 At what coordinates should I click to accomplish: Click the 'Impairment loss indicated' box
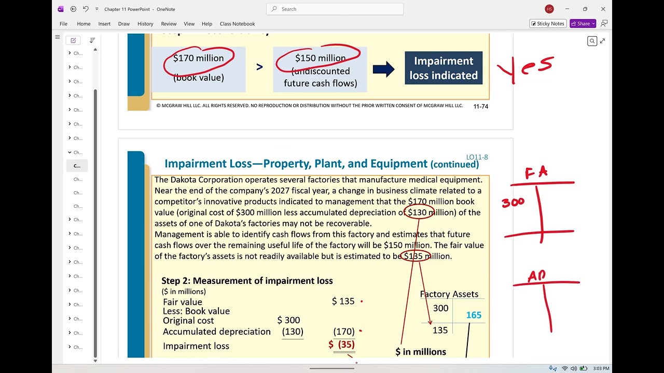(444, 68)
